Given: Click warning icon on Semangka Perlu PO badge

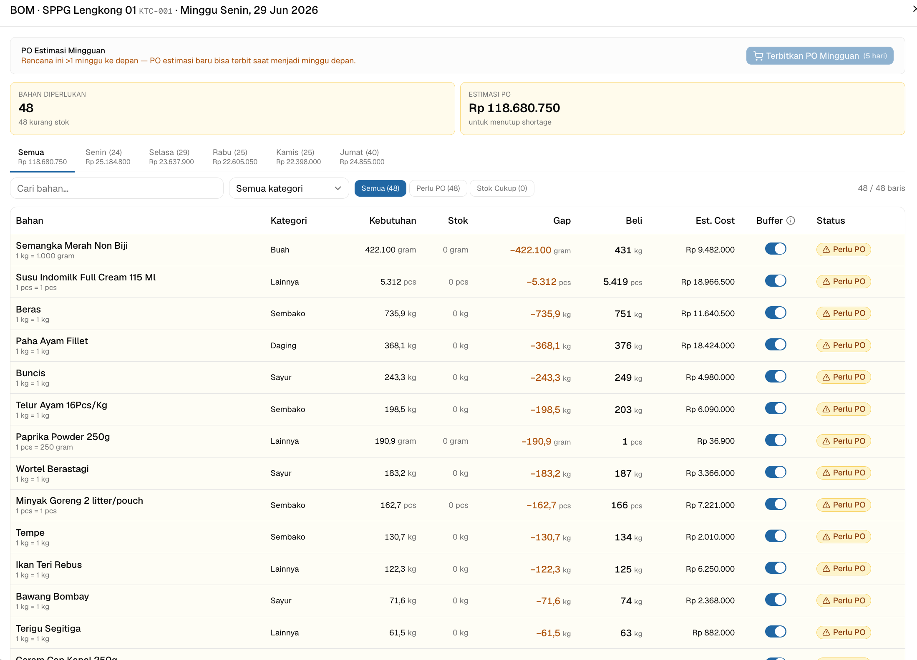Looking at the screenshot, I should click(826, 250).
